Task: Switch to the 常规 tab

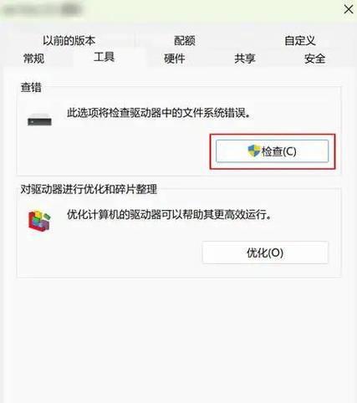Action: click(x=33, y=59)
